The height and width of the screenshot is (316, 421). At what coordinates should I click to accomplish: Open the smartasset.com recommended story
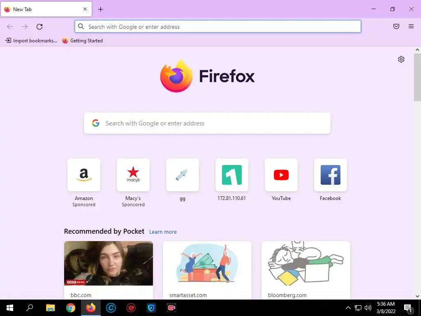[x=207, y=270]
